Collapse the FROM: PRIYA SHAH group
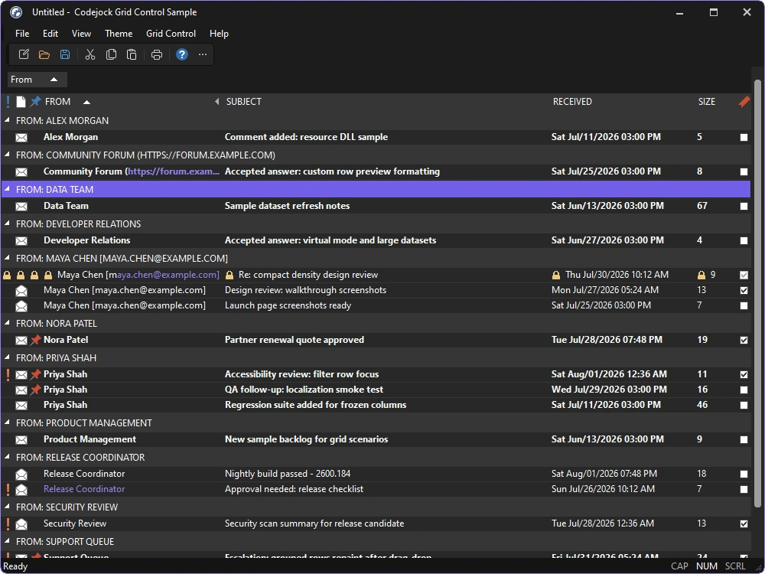 click(x=8, y=357)
